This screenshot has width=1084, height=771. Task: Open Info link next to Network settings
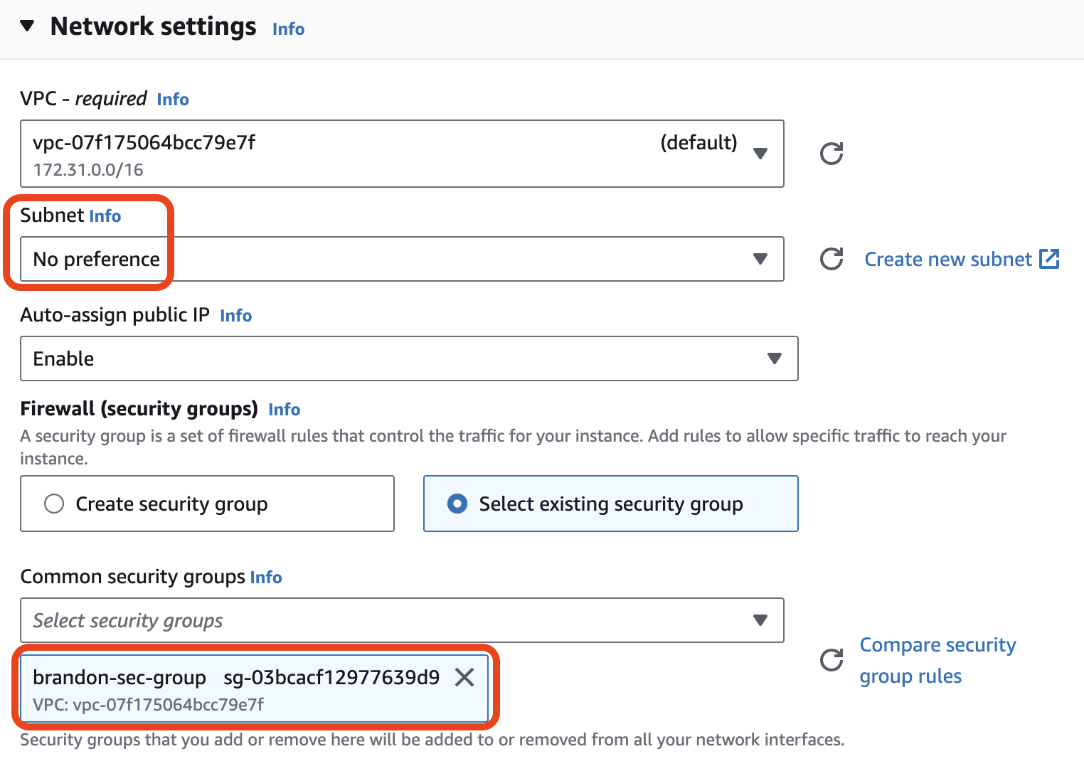288,29
